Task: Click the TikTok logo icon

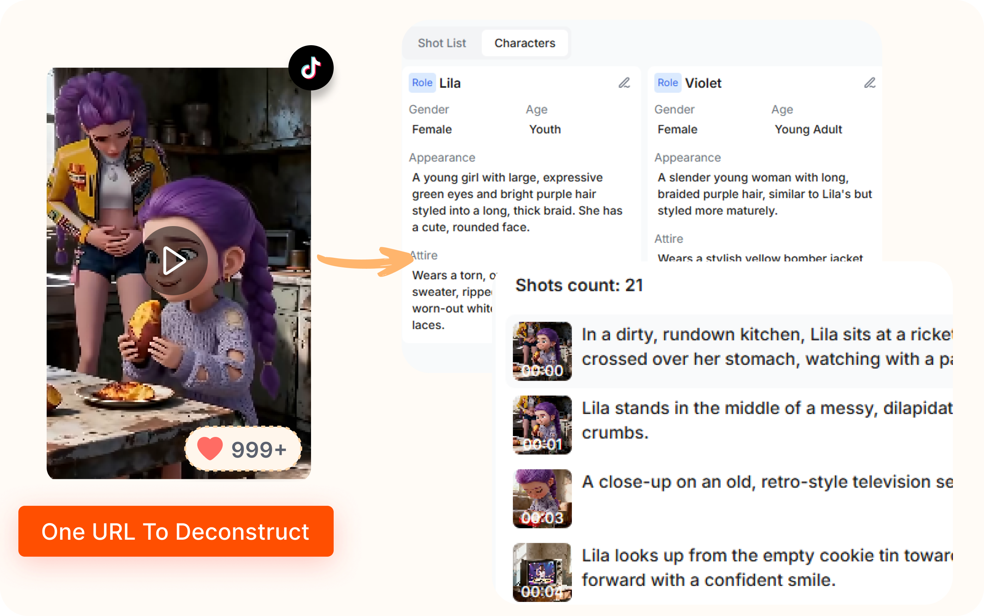Action: 311,67
